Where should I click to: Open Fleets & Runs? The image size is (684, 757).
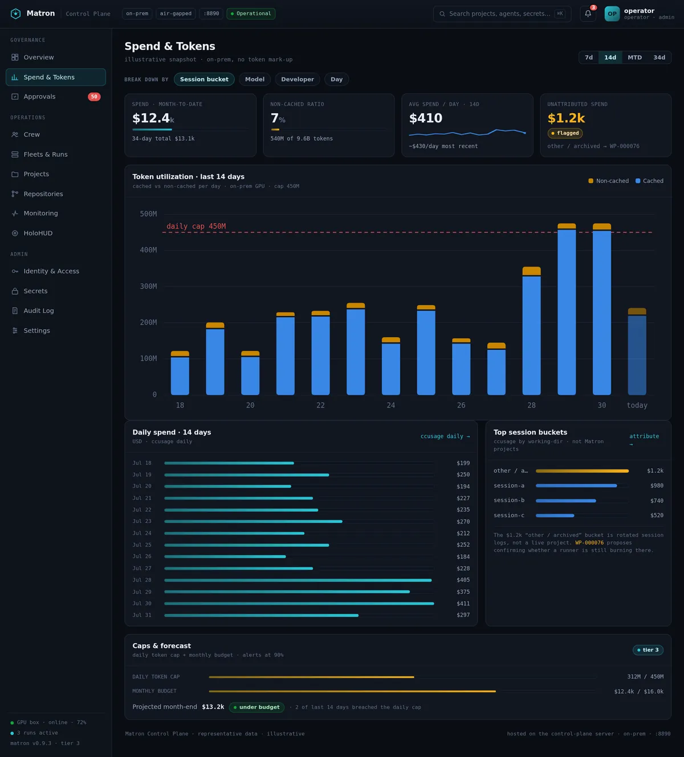(56, 154)
